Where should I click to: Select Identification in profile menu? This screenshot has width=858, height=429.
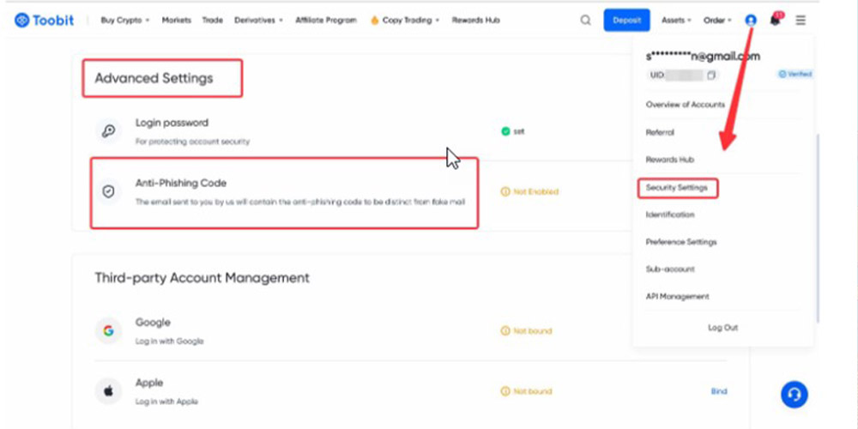[670, 214]
